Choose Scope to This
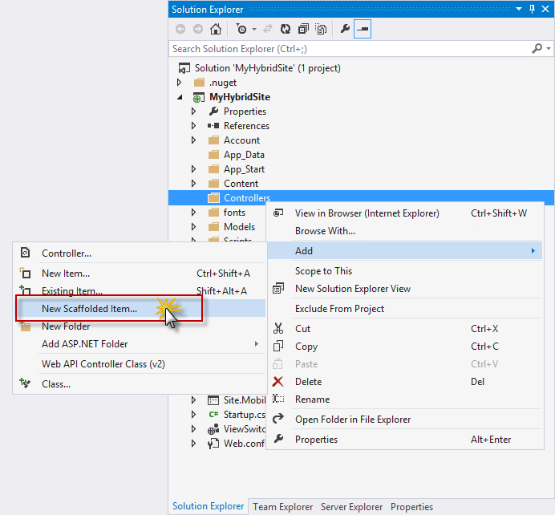Image resolution: width=555 pixels, height=515 pixels. pos(404,271)
